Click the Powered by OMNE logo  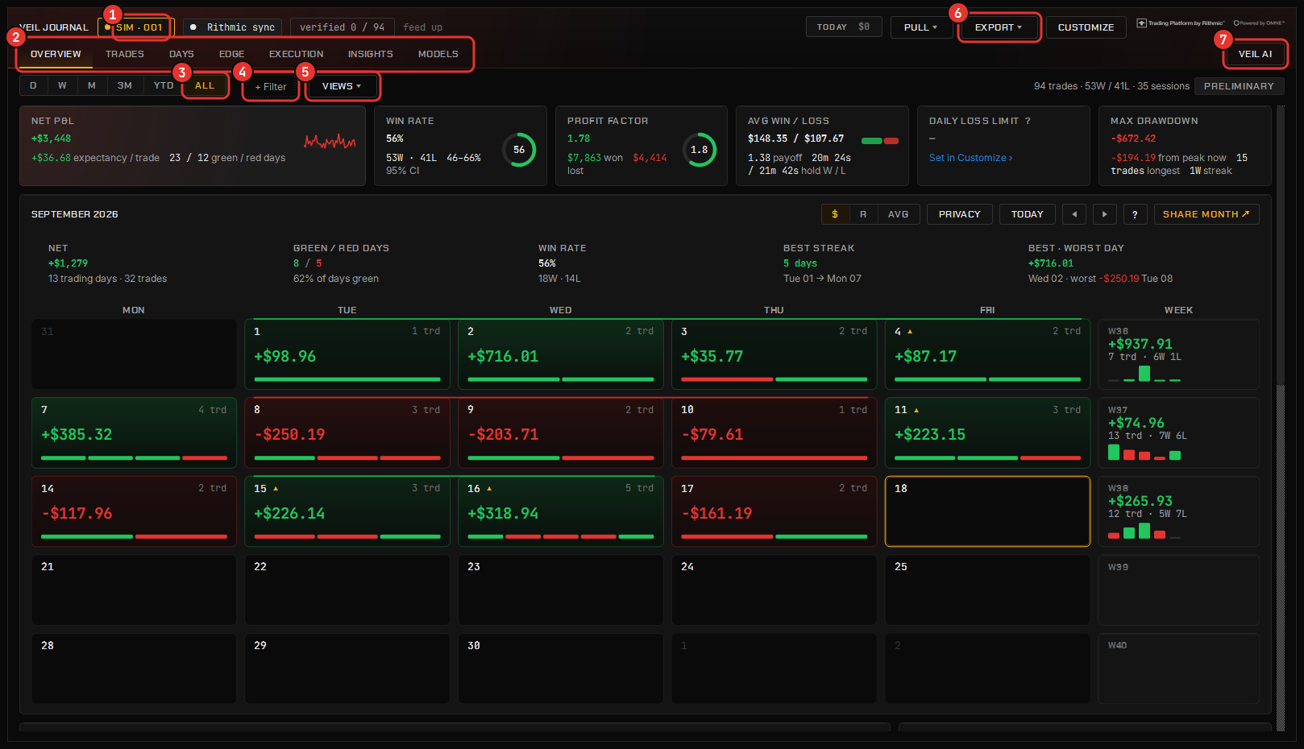[1259, 23]
